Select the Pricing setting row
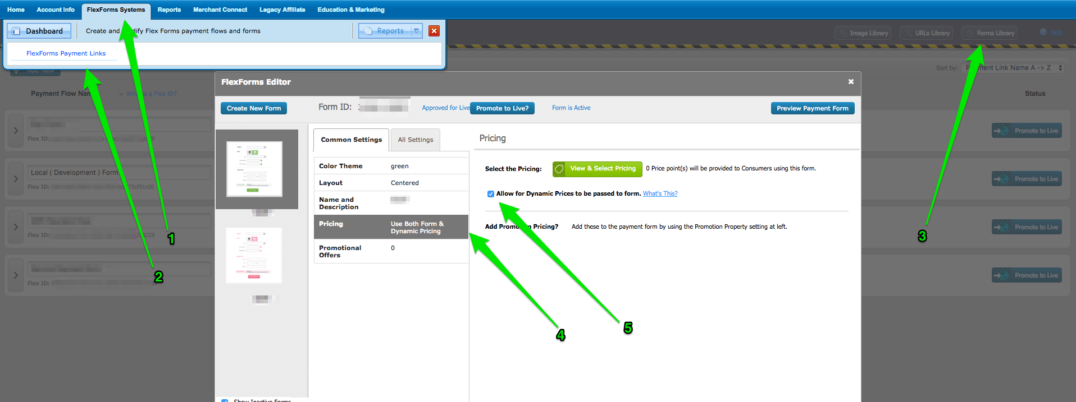1076x402 pixels. (391, 227)
